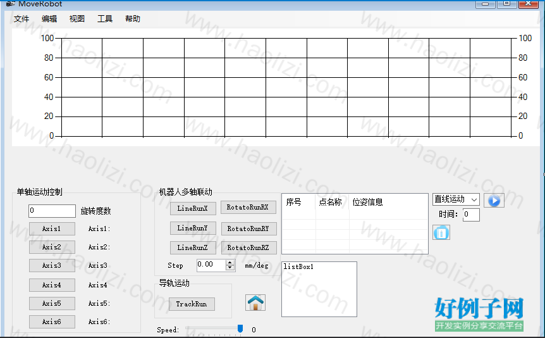The image size is (545, 338).
Task: Click the LineRunX button
Action: [193, 208]
